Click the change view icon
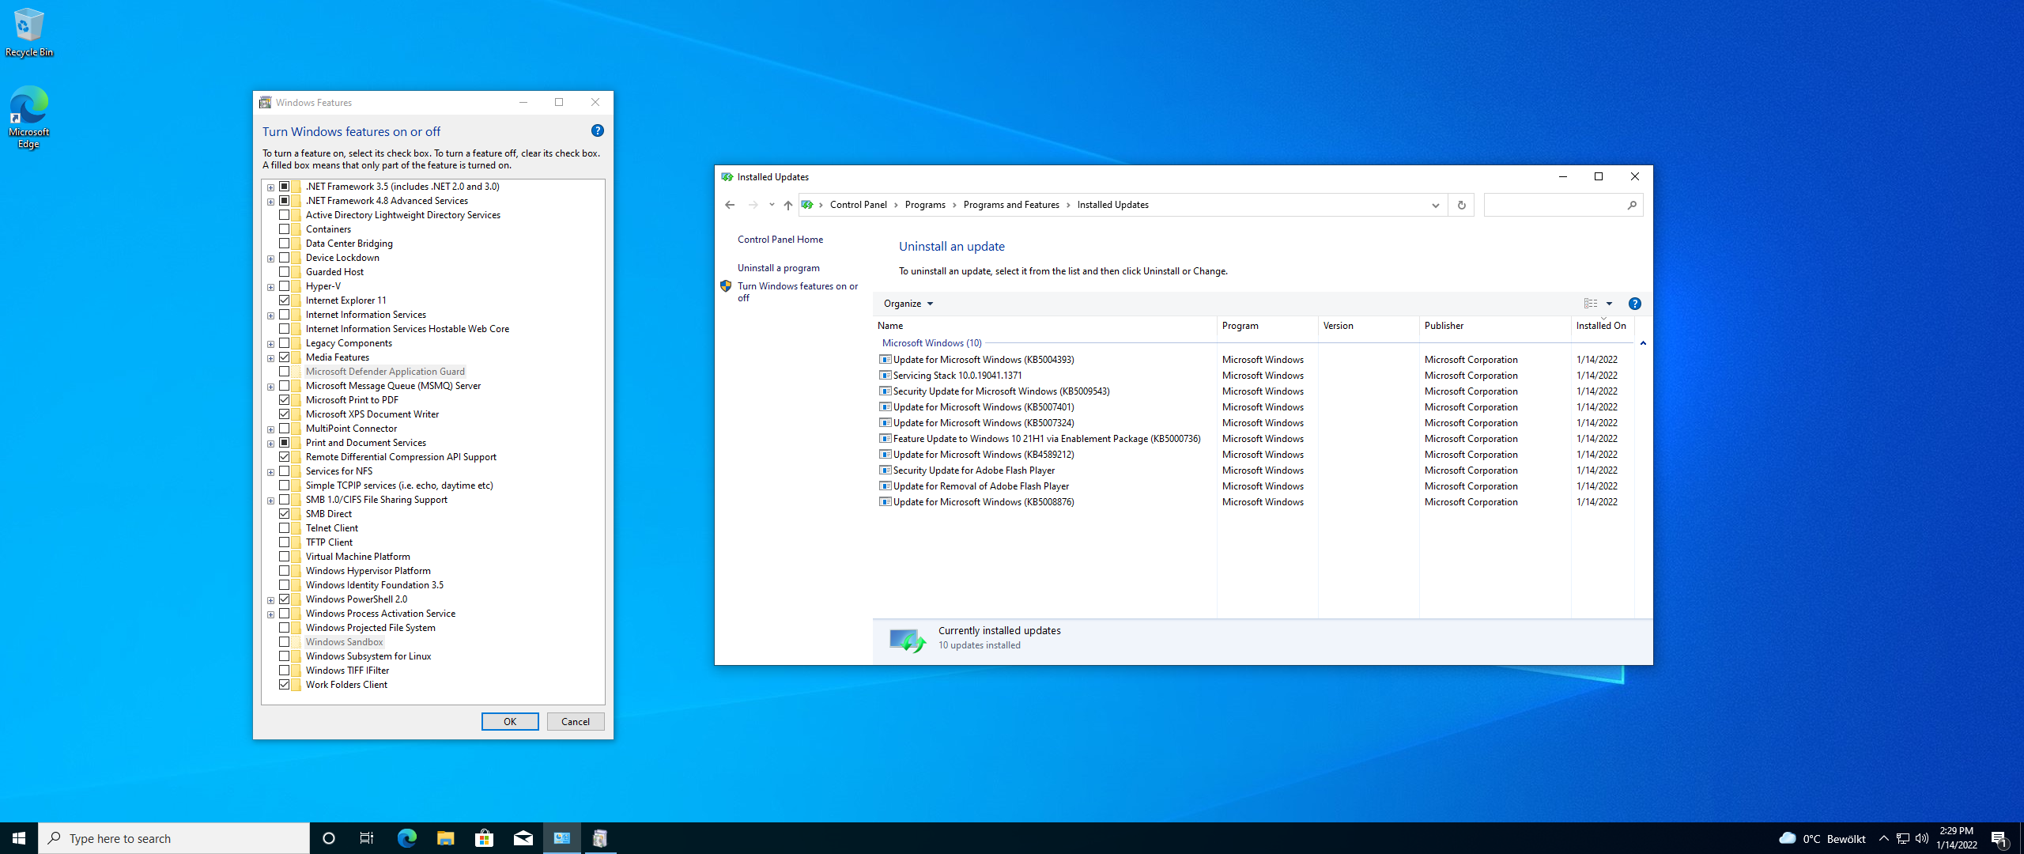The image size is (2024, 854). point(1591,304)
